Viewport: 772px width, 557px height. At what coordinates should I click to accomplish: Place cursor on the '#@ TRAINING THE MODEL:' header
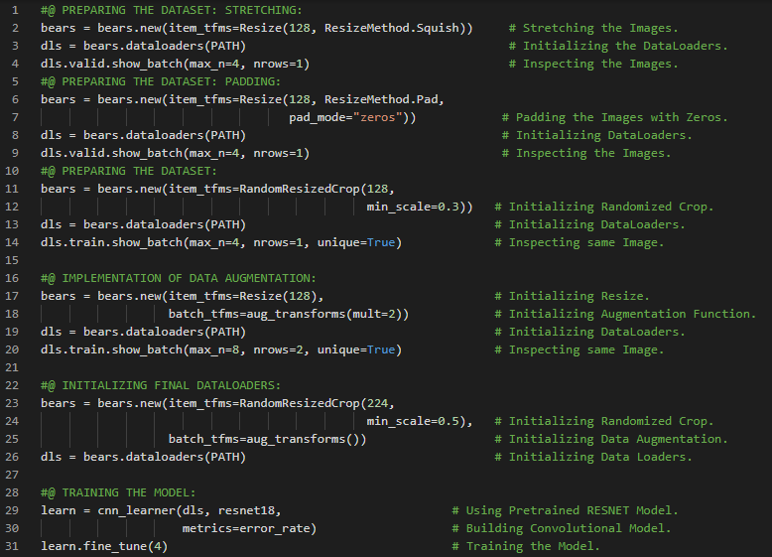pos(118,492)
